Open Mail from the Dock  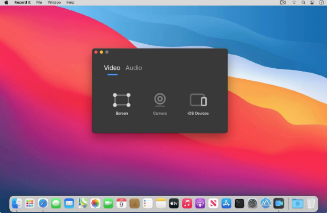click(69, 203)
